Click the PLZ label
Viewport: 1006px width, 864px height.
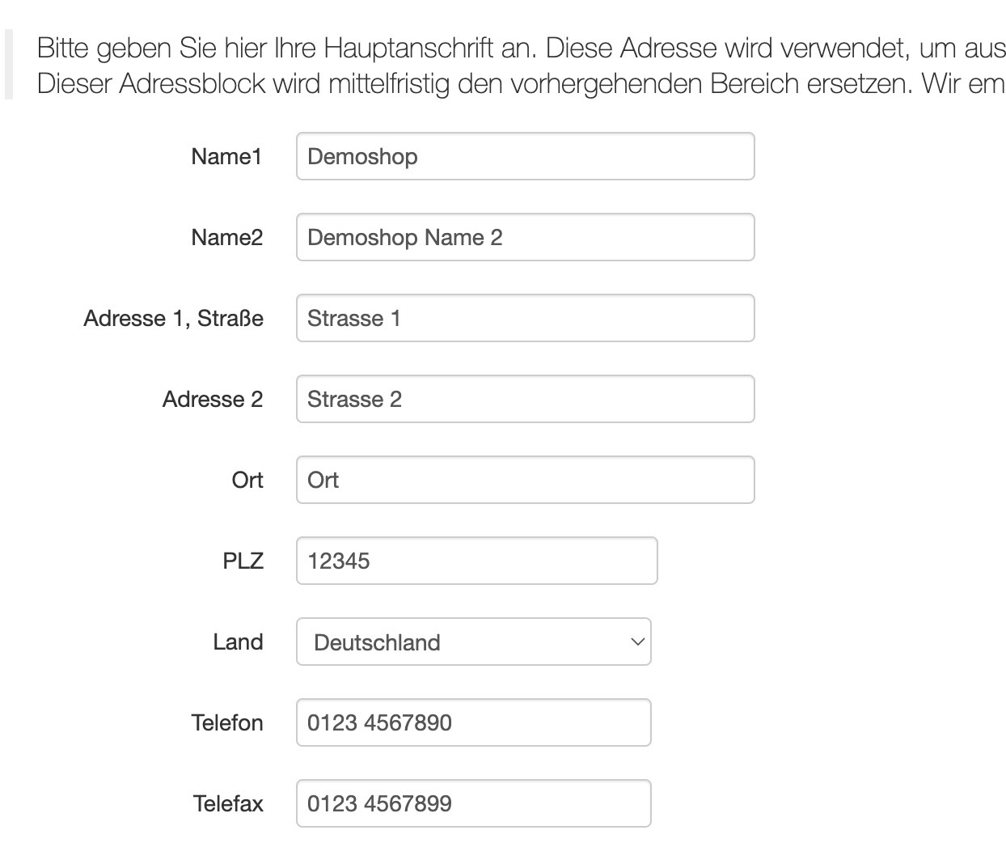tap(243, 561)
